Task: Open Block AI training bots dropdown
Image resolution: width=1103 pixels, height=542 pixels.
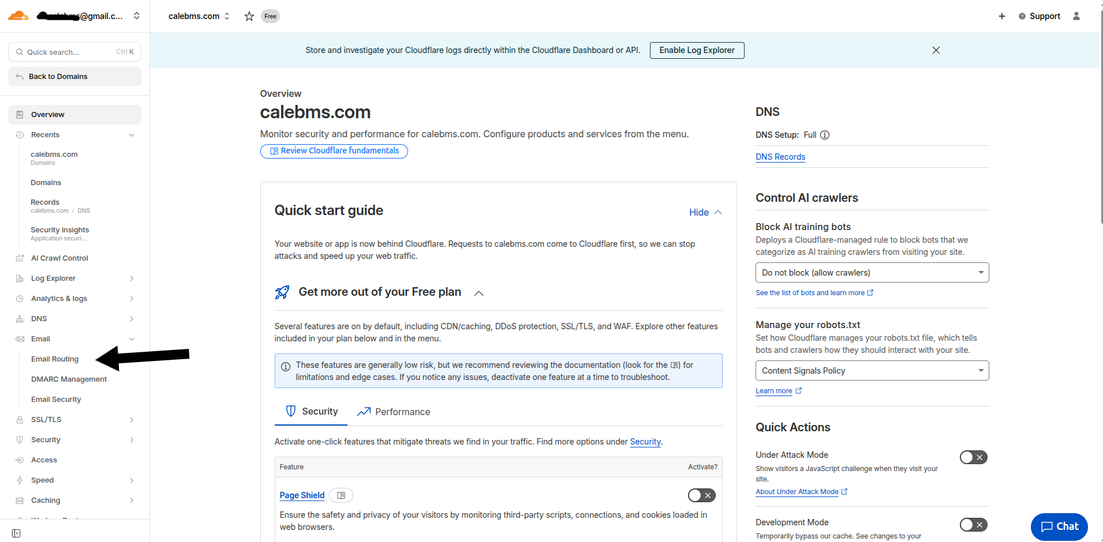Action: coord(872,273)
